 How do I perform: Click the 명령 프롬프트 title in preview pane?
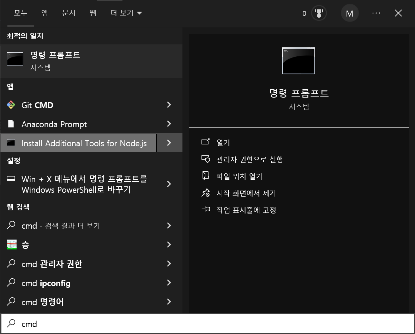pos(299,93)
